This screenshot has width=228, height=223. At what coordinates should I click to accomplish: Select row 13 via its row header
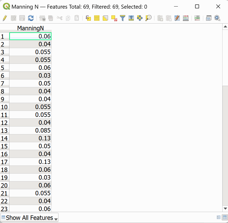coord(4,130)
